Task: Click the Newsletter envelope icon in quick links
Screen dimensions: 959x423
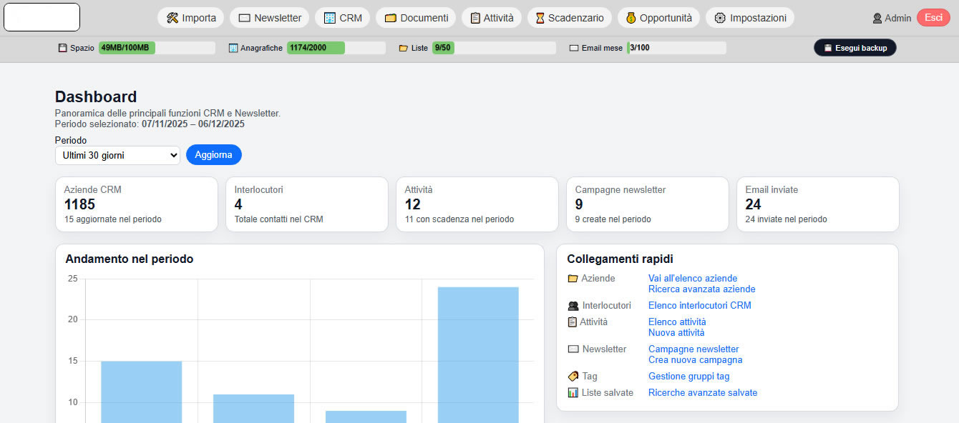Action: [573, 349]
